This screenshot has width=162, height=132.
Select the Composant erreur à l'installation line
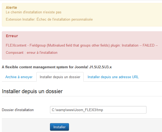[32, 53]
